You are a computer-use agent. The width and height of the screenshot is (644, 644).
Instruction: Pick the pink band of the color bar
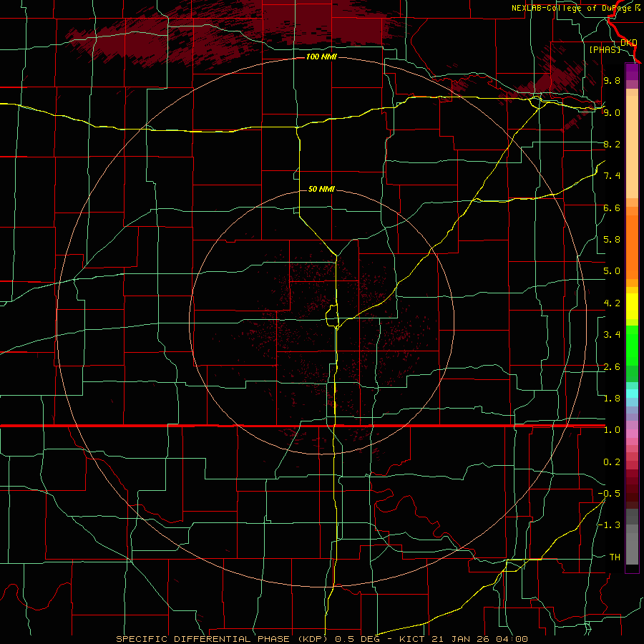[632, 434]
